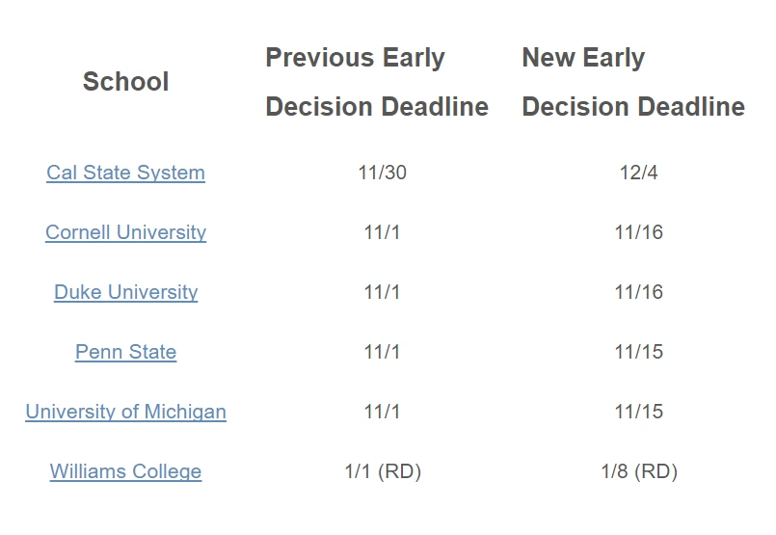Viewport: 776px width, 535px height.
Task: Select the New Early Decision Deadline header
Action: tap(633, 82)
